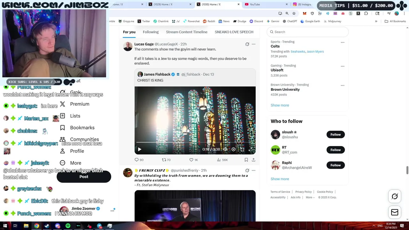The width and height of the screenshot is (409, 230).
Task: Repost the Lucas Gage post
Action: pyautogui.click(x=166, y=160)
